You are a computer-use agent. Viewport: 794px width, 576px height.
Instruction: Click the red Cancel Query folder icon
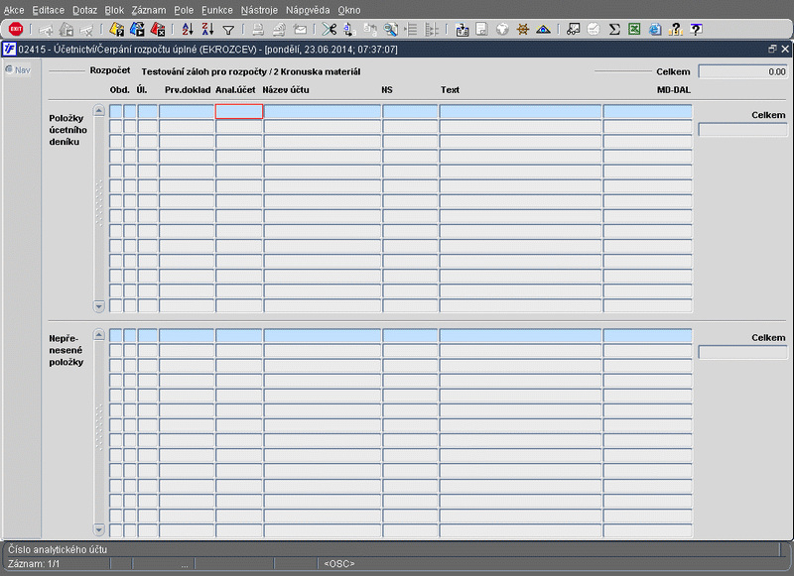158,30
